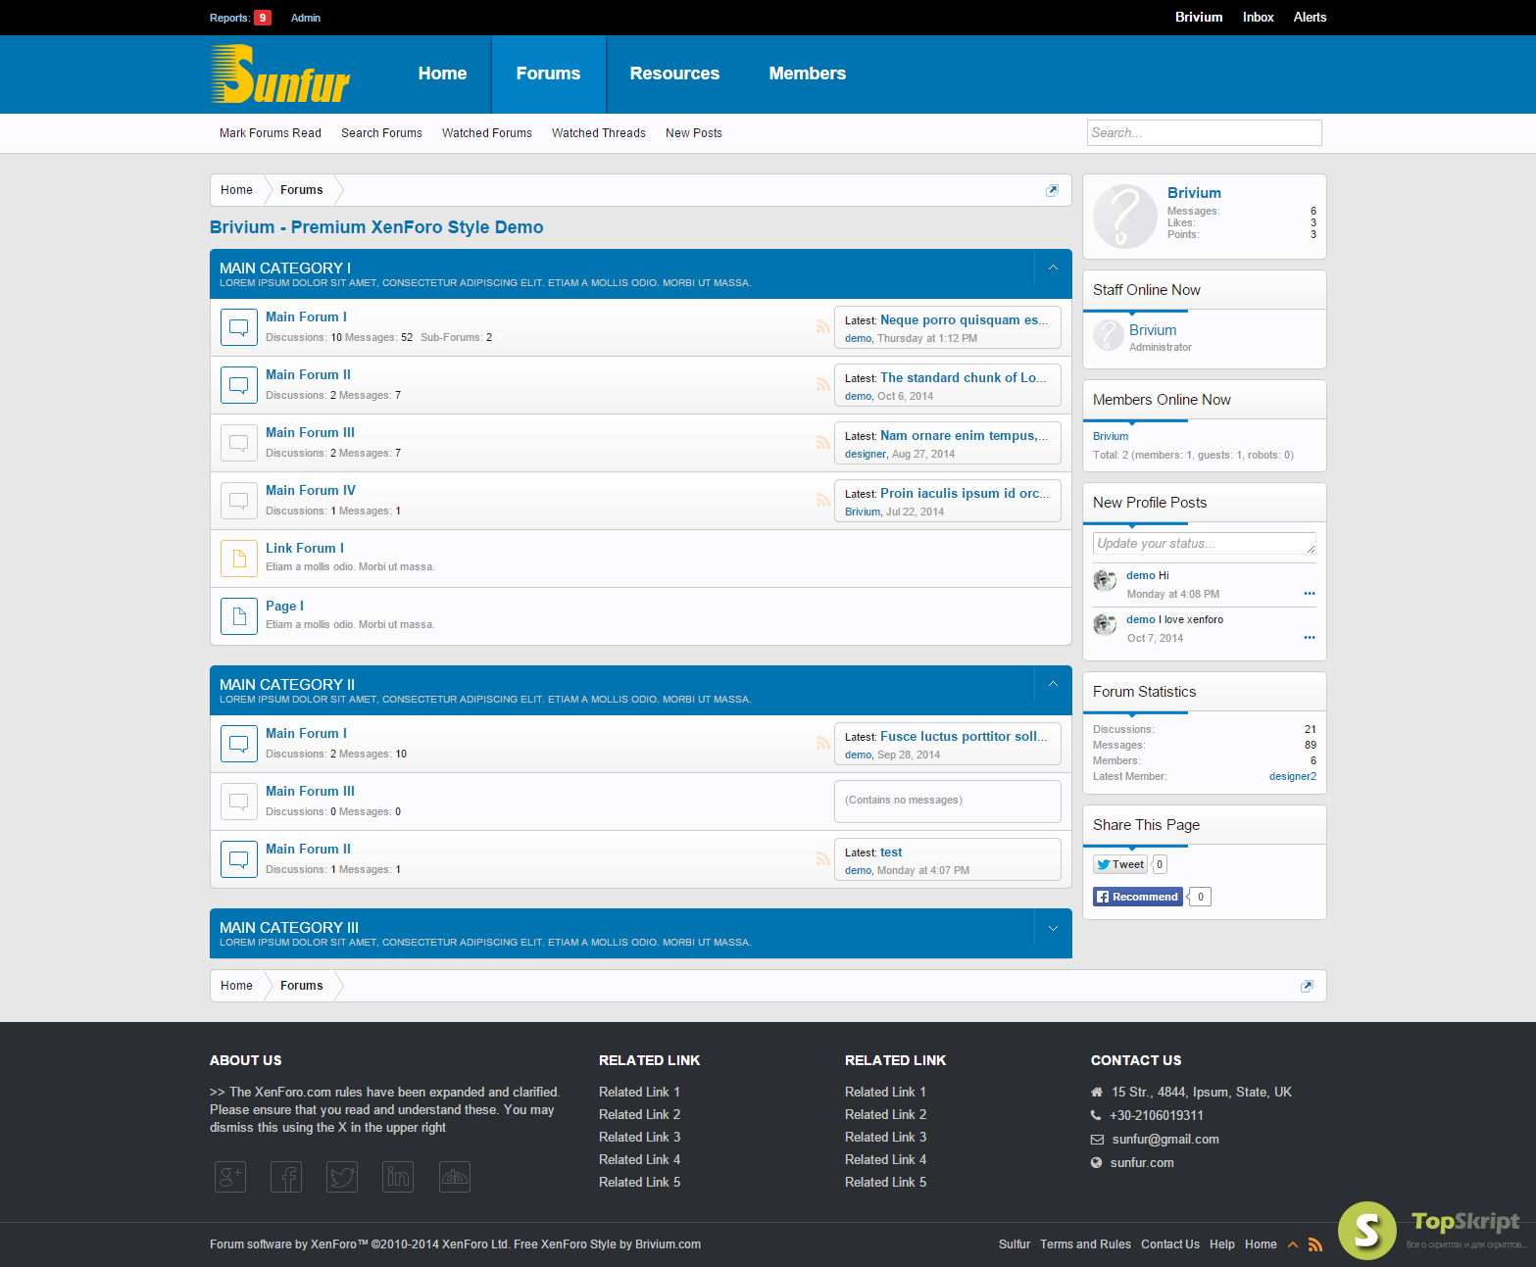Click Main Forum II icon in Category I
This screenshot has width=1536, height=1267.
click(x=238, y=385)
